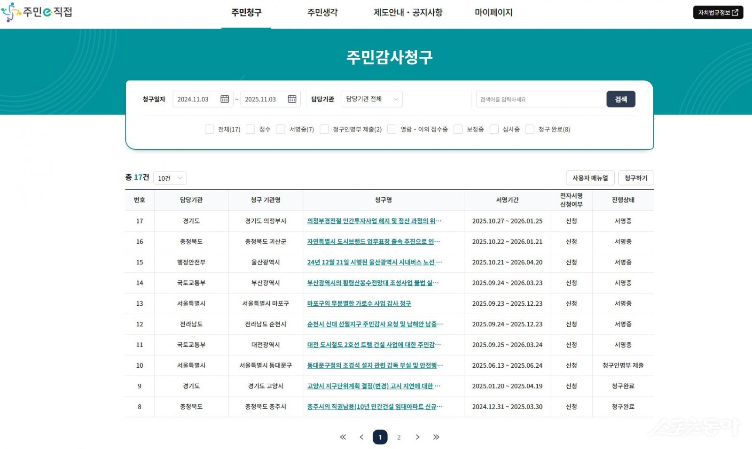
Task: Jump to the first page with double-left arrow
Action: point(343,437)
